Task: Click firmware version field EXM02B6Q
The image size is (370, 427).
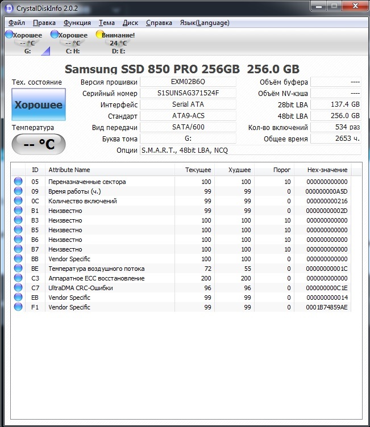Action: (x=188, y=82)
